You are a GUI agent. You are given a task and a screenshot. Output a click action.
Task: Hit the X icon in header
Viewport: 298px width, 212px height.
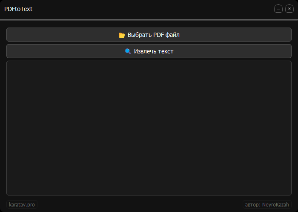pyautogui.click(x=289, y=9)
